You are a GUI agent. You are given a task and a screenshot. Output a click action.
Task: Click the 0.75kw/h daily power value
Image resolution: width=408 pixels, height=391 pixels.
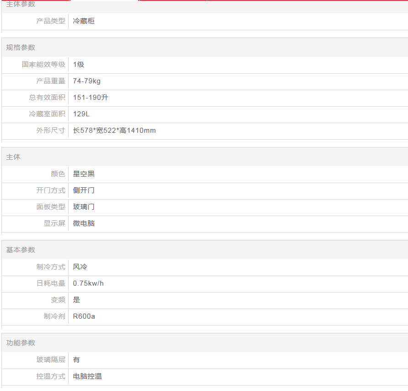88,283
